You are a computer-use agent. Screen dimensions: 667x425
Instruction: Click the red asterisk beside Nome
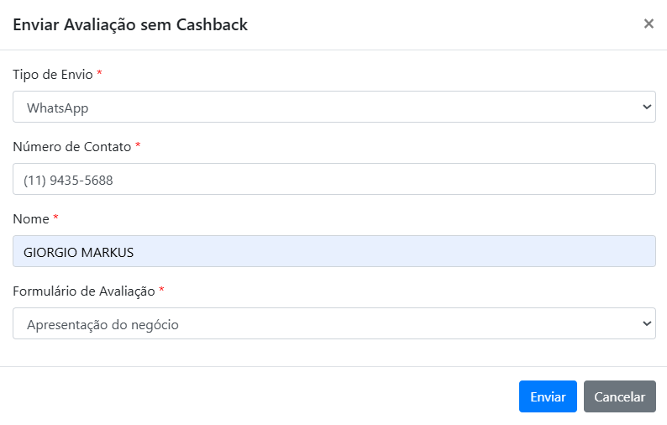coord(56,218)
